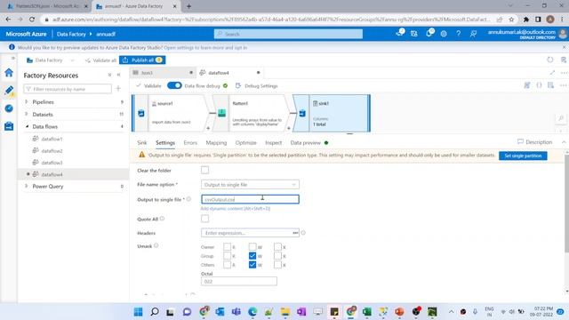This screenshot has width=569, height=320.
Task: Add transformation after flatten1 with plus
Action: [289, 128]
